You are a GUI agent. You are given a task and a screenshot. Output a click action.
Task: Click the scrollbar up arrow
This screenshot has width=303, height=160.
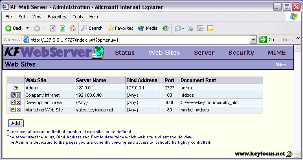[297, 48]
